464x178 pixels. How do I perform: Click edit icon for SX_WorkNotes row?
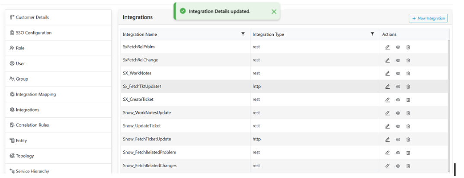(x=387, y=74)
